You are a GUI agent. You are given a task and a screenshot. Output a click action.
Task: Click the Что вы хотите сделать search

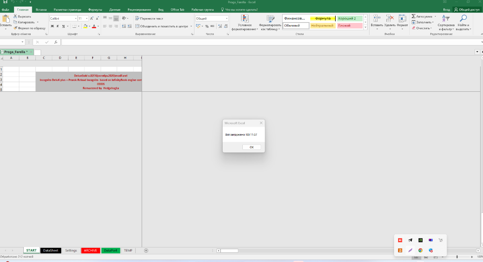coord(240,9)
